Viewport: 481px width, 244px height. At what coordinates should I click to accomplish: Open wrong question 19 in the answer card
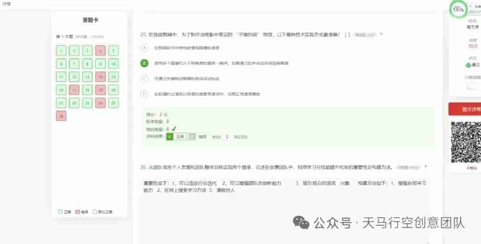click(x=100, y=90)
